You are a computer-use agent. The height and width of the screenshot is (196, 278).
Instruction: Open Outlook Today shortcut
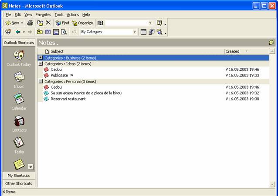click(19, 58)
